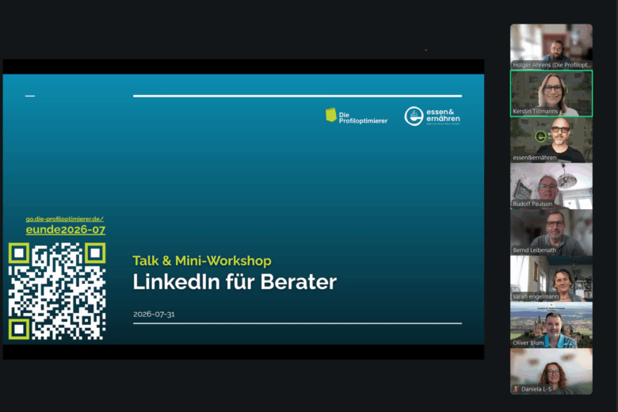The height and width of the screenshot is (412, 618).
Task: Click the 'Talk & Mini-Workshop' heading
Action: point(202,261)
